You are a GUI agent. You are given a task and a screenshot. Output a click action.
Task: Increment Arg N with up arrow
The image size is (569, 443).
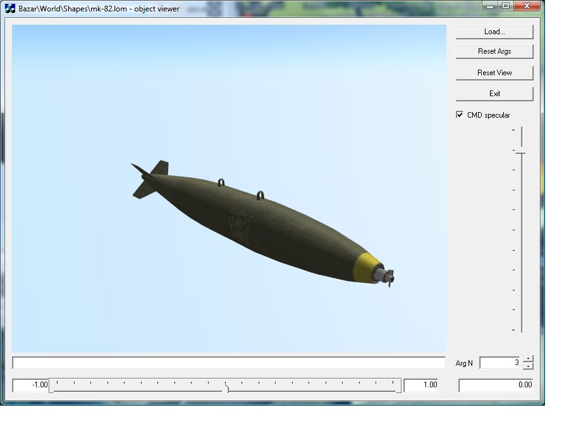pyautogui.click(x=528, y=359)
